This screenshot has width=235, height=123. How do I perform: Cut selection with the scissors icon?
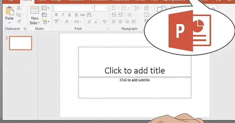point(19,8)
